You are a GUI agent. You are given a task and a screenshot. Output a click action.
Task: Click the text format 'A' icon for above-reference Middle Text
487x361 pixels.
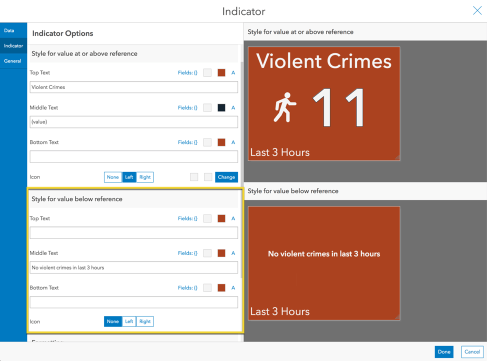233,108
